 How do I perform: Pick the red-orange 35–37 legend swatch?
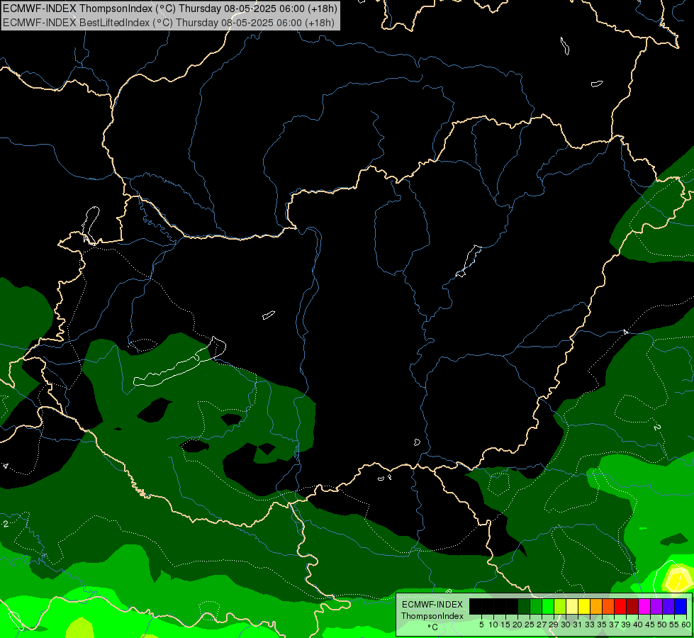(608, 607)
